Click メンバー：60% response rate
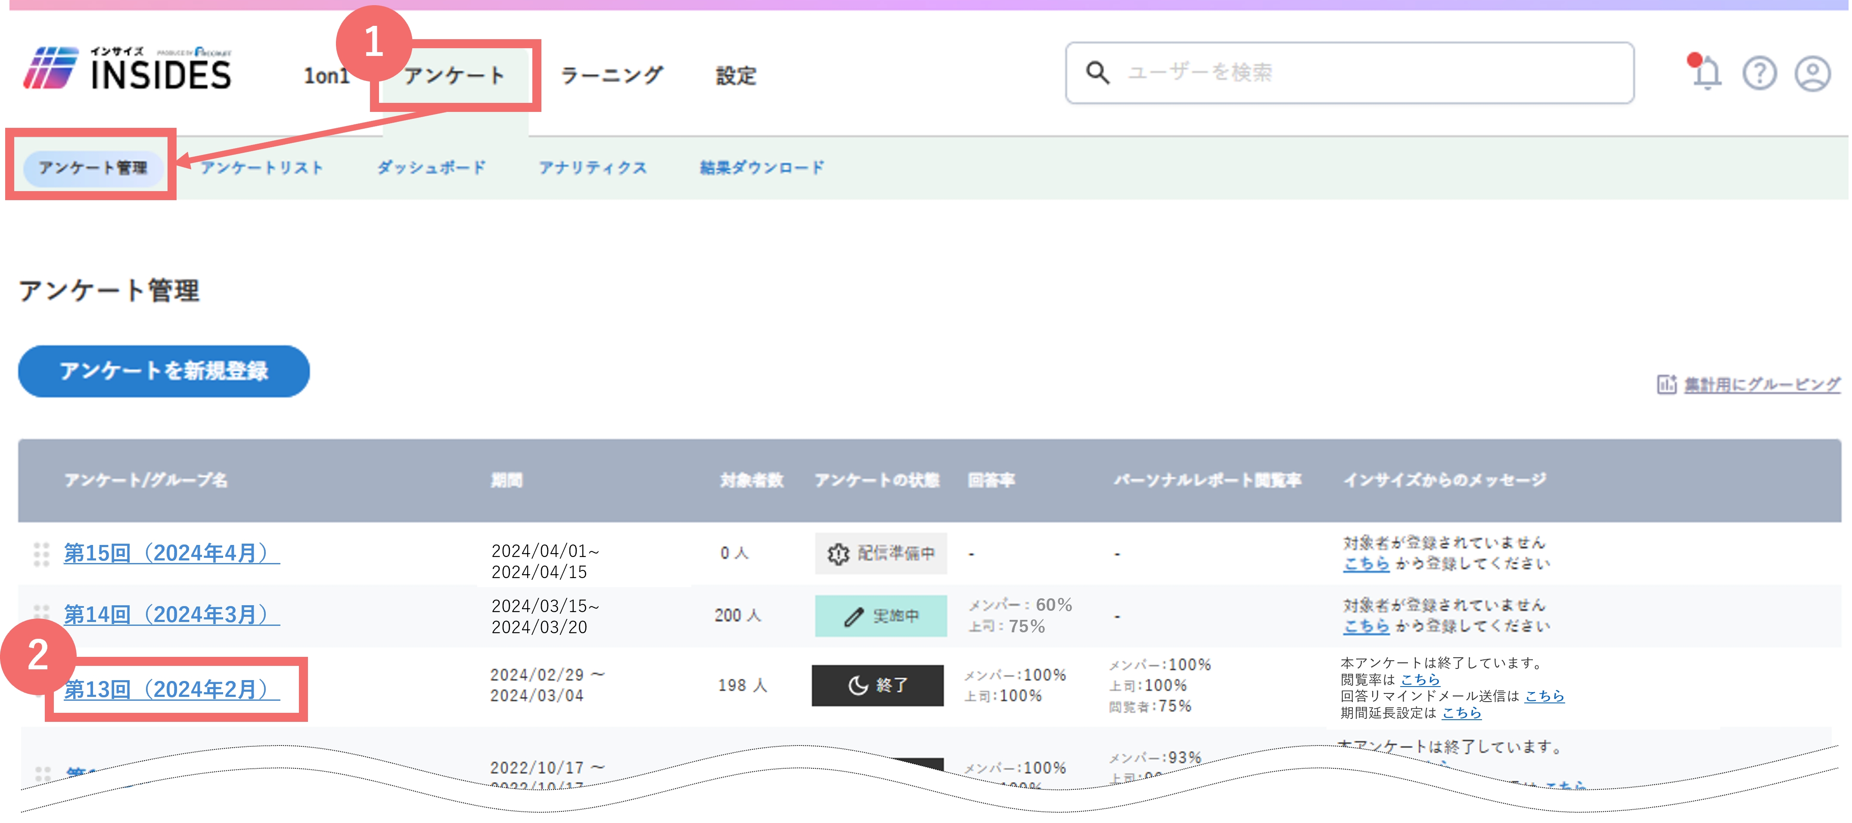This screenshot has height=823, width=1852. click(1019, 604)
